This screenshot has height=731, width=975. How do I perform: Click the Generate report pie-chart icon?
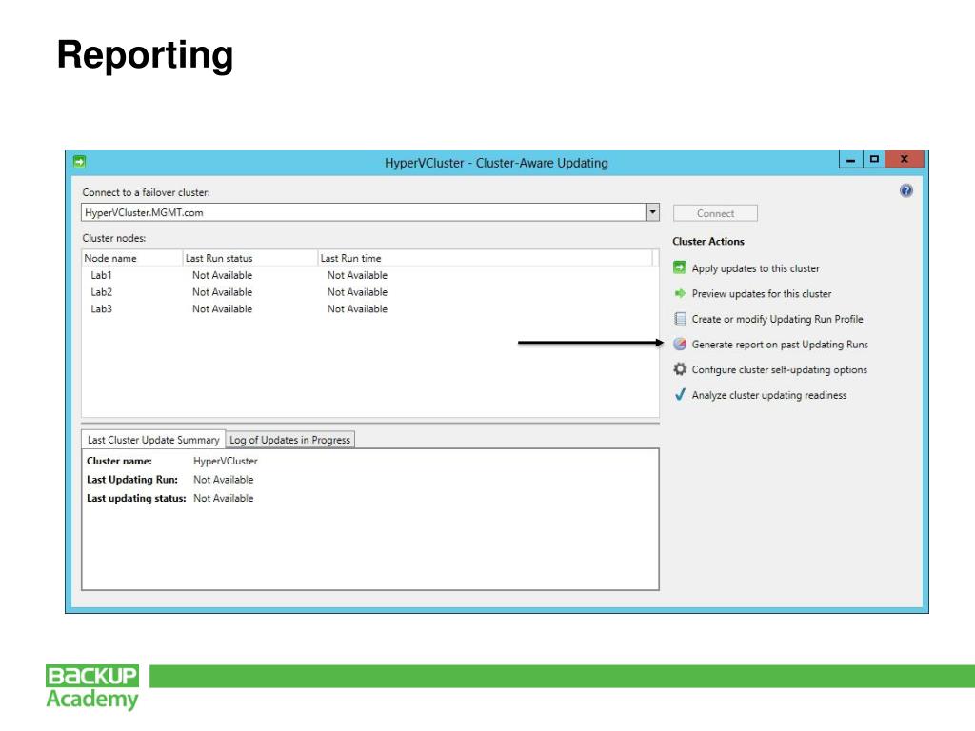680,344
